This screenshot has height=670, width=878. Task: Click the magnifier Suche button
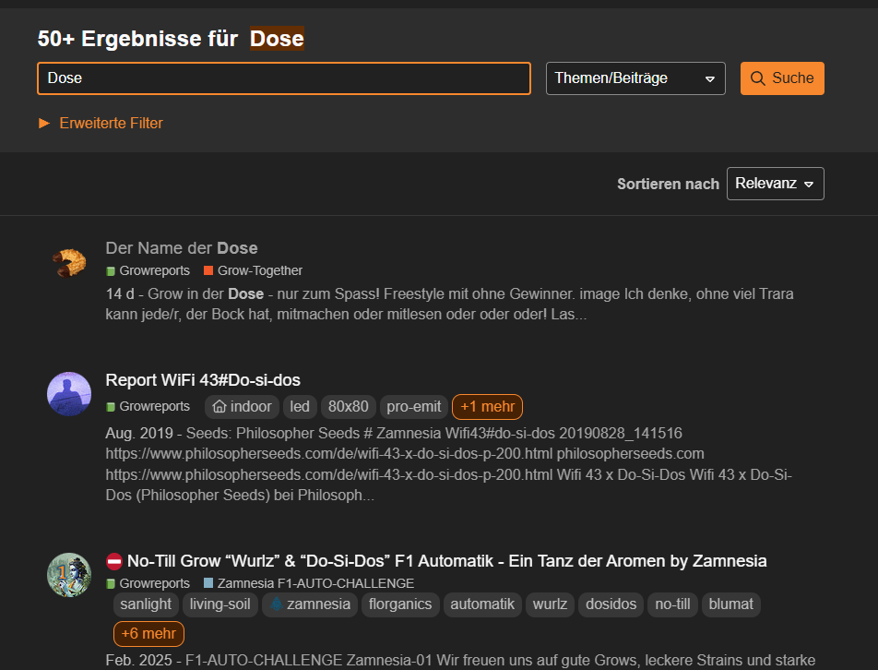click(x=781, y=78)
